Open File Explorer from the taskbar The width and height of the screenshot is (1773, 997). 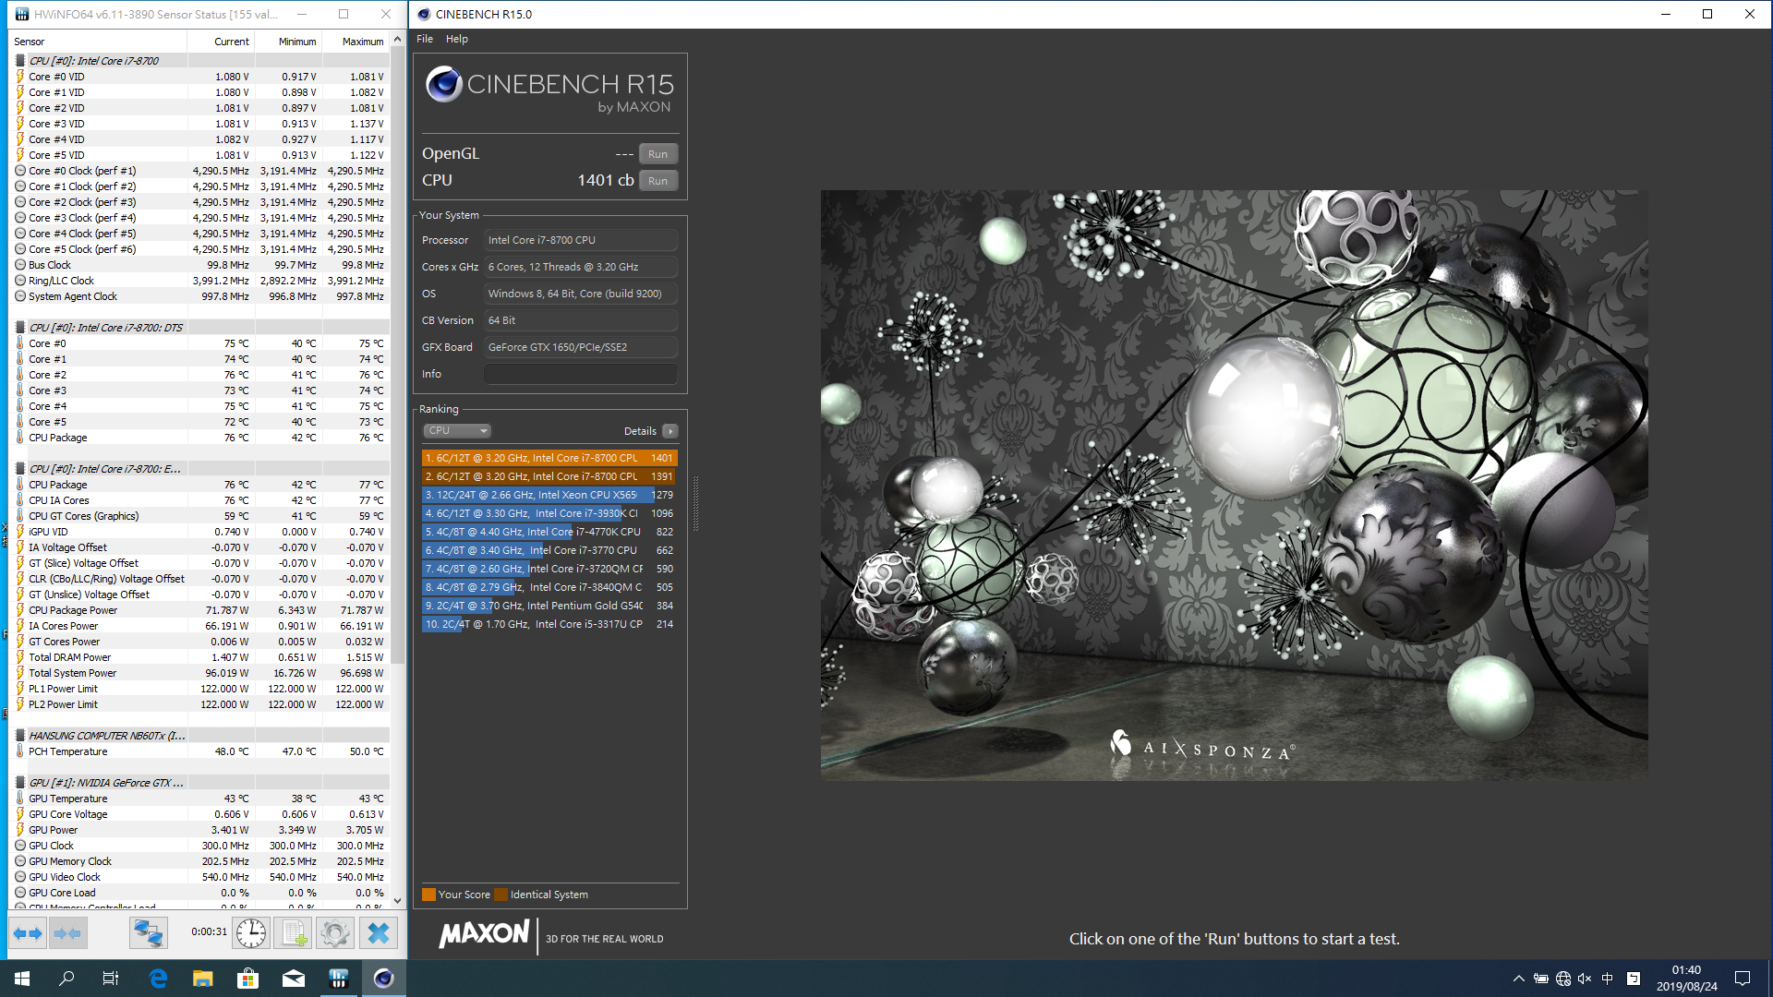tap(203, 979)
